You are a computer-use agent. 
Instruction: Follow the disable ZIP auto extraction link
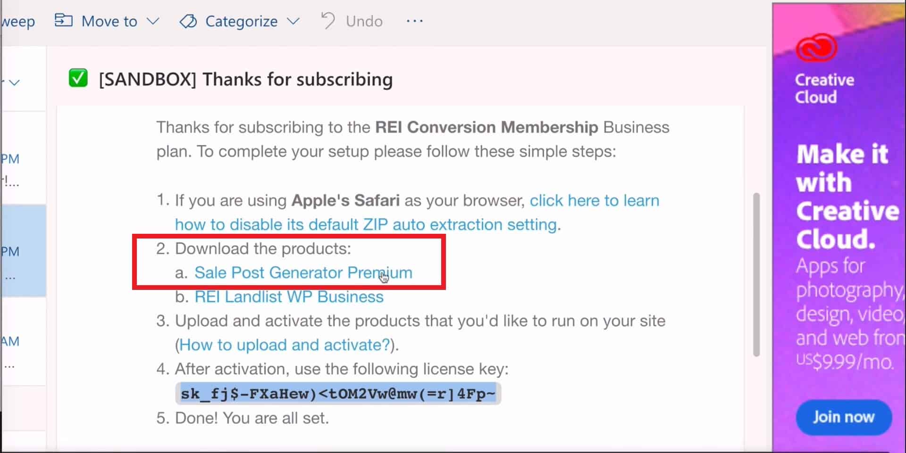click(x=417, y=213)
